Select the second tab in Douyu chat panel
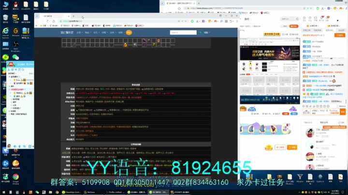 click(x=318, y=30)
